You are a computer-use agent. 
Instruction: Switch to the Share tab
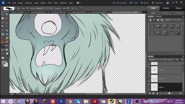pyautogui.click(x=178, y=8)
